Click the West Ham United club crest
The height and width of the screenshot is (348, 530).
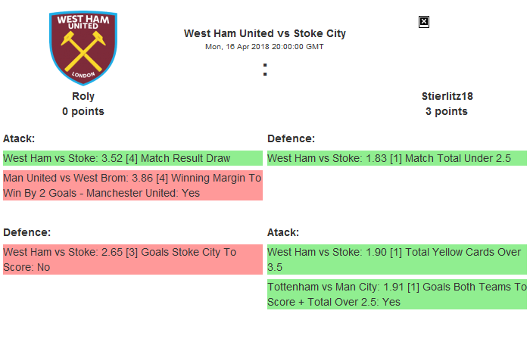coord(83,47)
